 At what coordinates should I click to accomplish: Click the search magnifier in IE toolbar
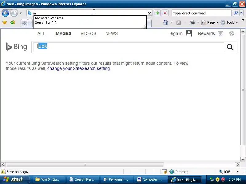(236, 13)
